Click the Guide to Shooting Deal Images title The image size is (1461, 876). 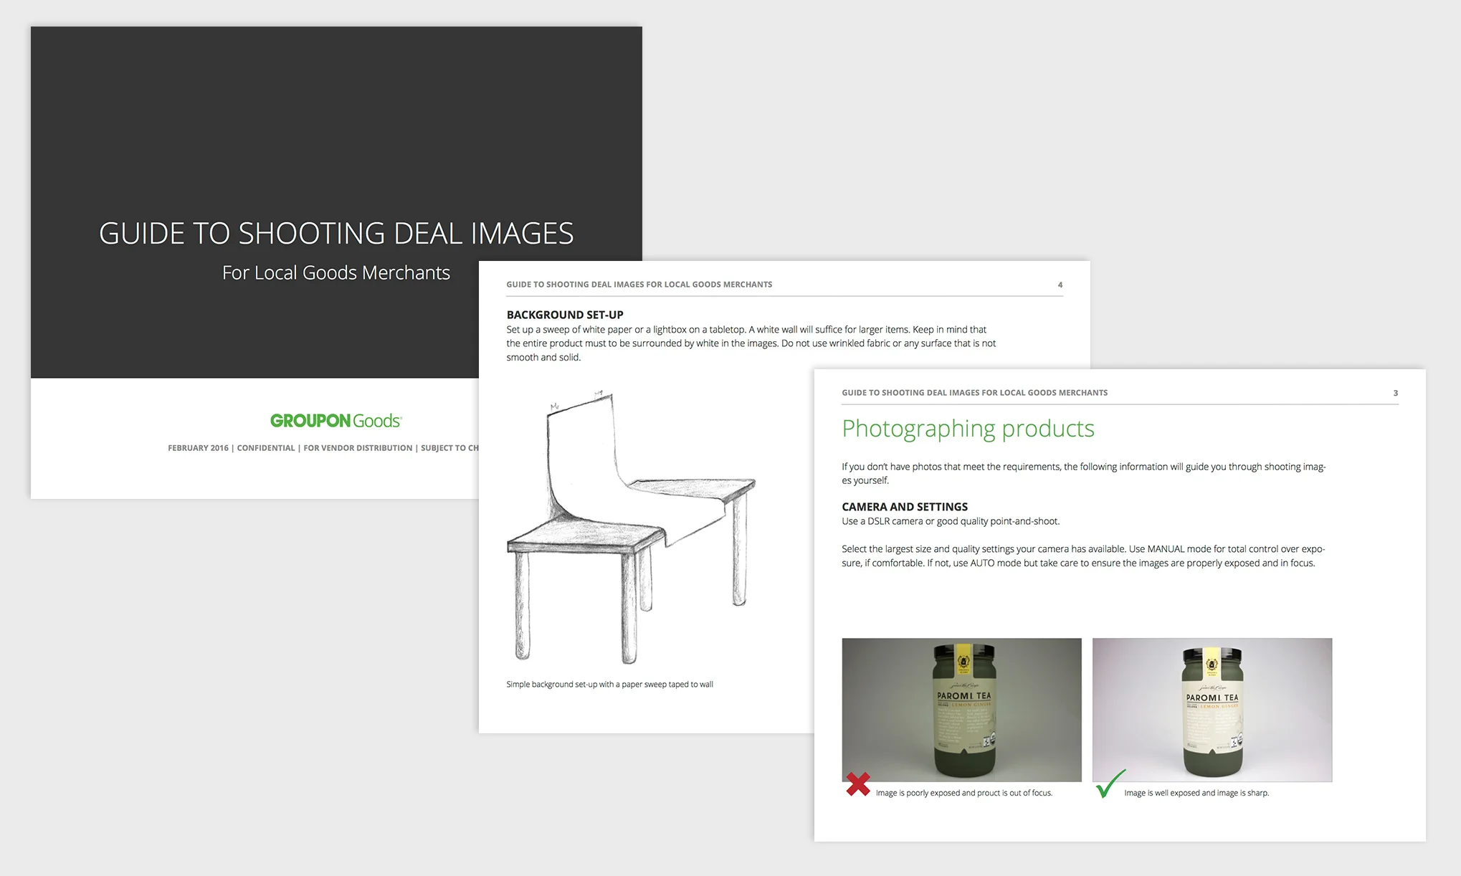[335, 234]
